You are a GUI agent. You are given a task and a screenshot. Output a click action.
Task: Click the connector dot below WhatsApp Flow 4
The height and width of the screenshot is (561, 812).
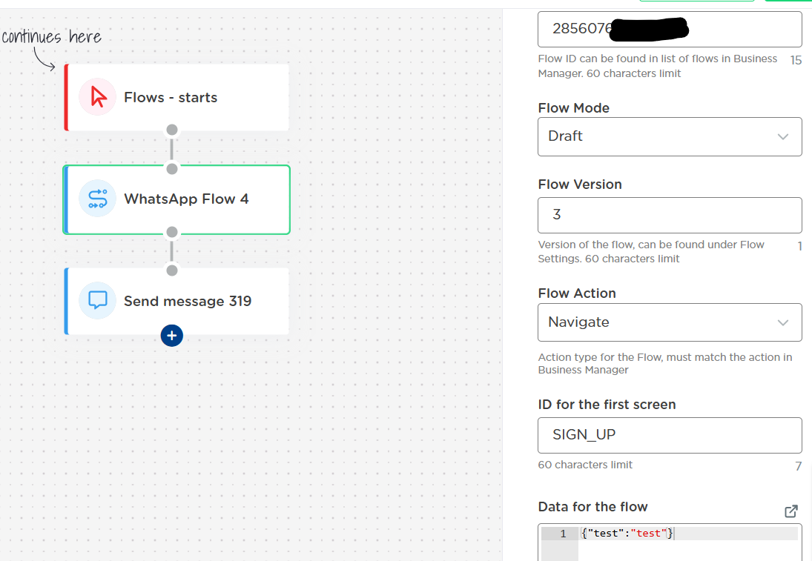coord(172,232)
